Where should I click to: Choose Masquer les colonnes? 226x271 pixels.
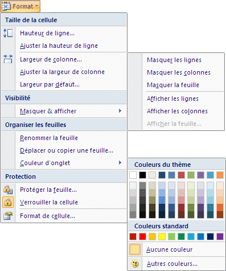tap(179, 72)
